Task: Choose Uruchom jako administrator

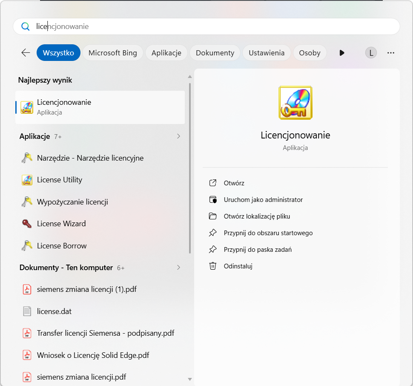Action: 263,199
